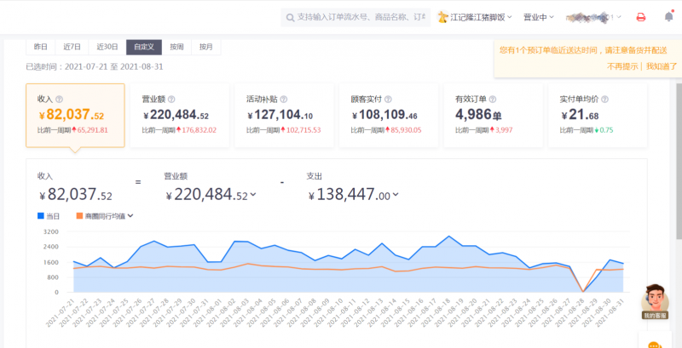Click the 我知道了 link
The width and height of the screenshot is (682, 348).
[662, 66]
